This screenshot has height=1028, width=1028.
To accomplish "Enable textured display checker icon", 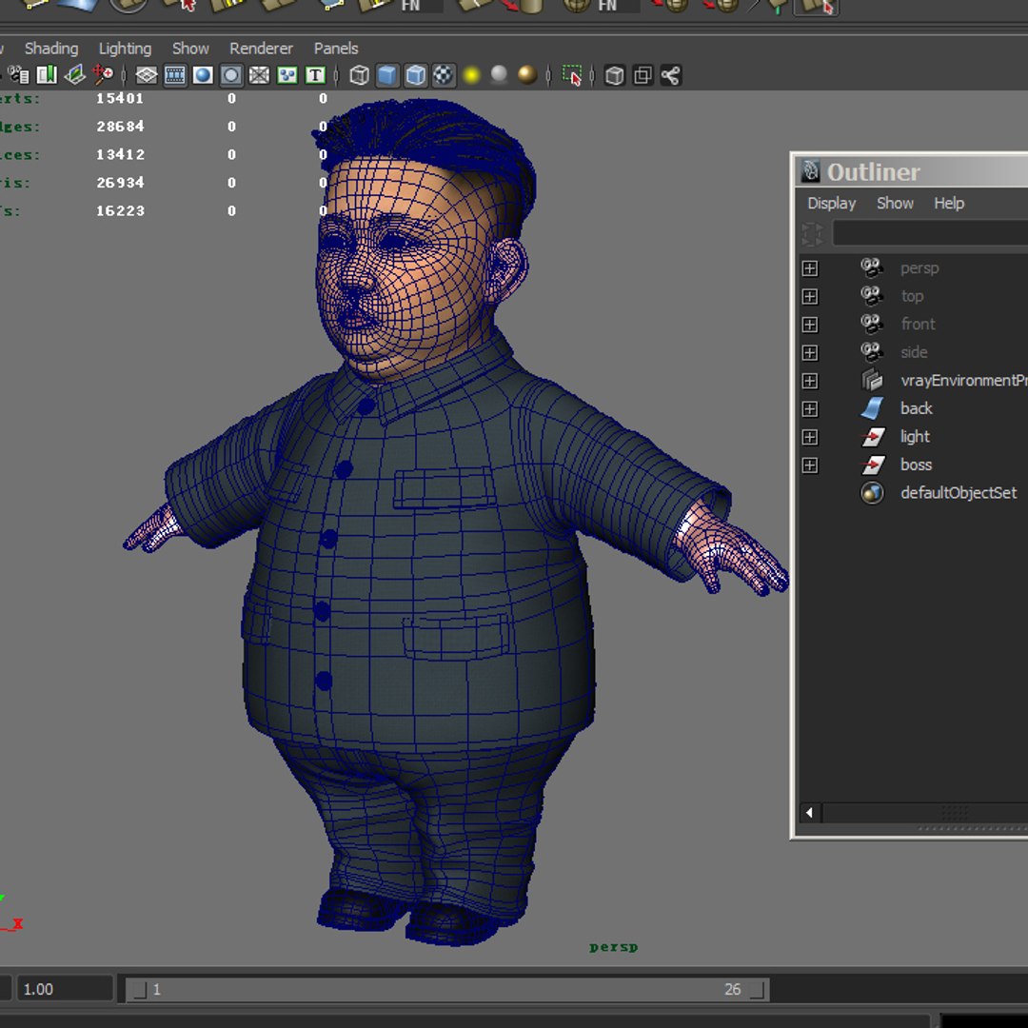I will [444, 75].
